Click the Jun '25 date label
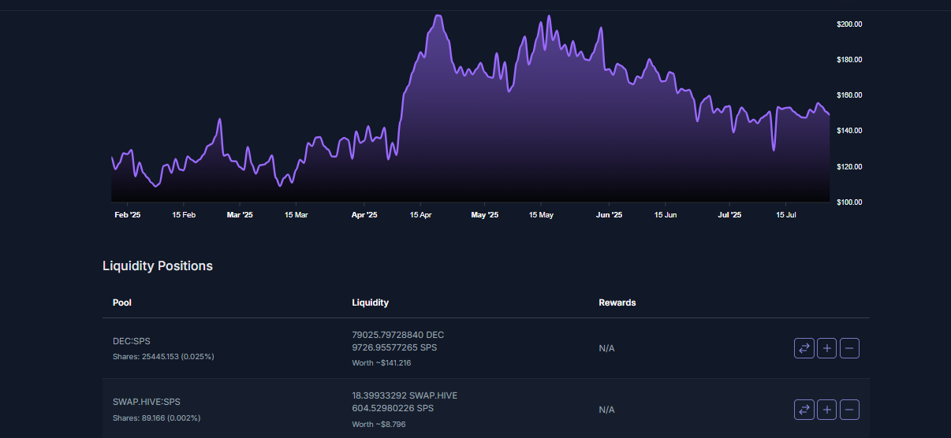The height and width of the screenshot is (438, 951). pos(610,214)
